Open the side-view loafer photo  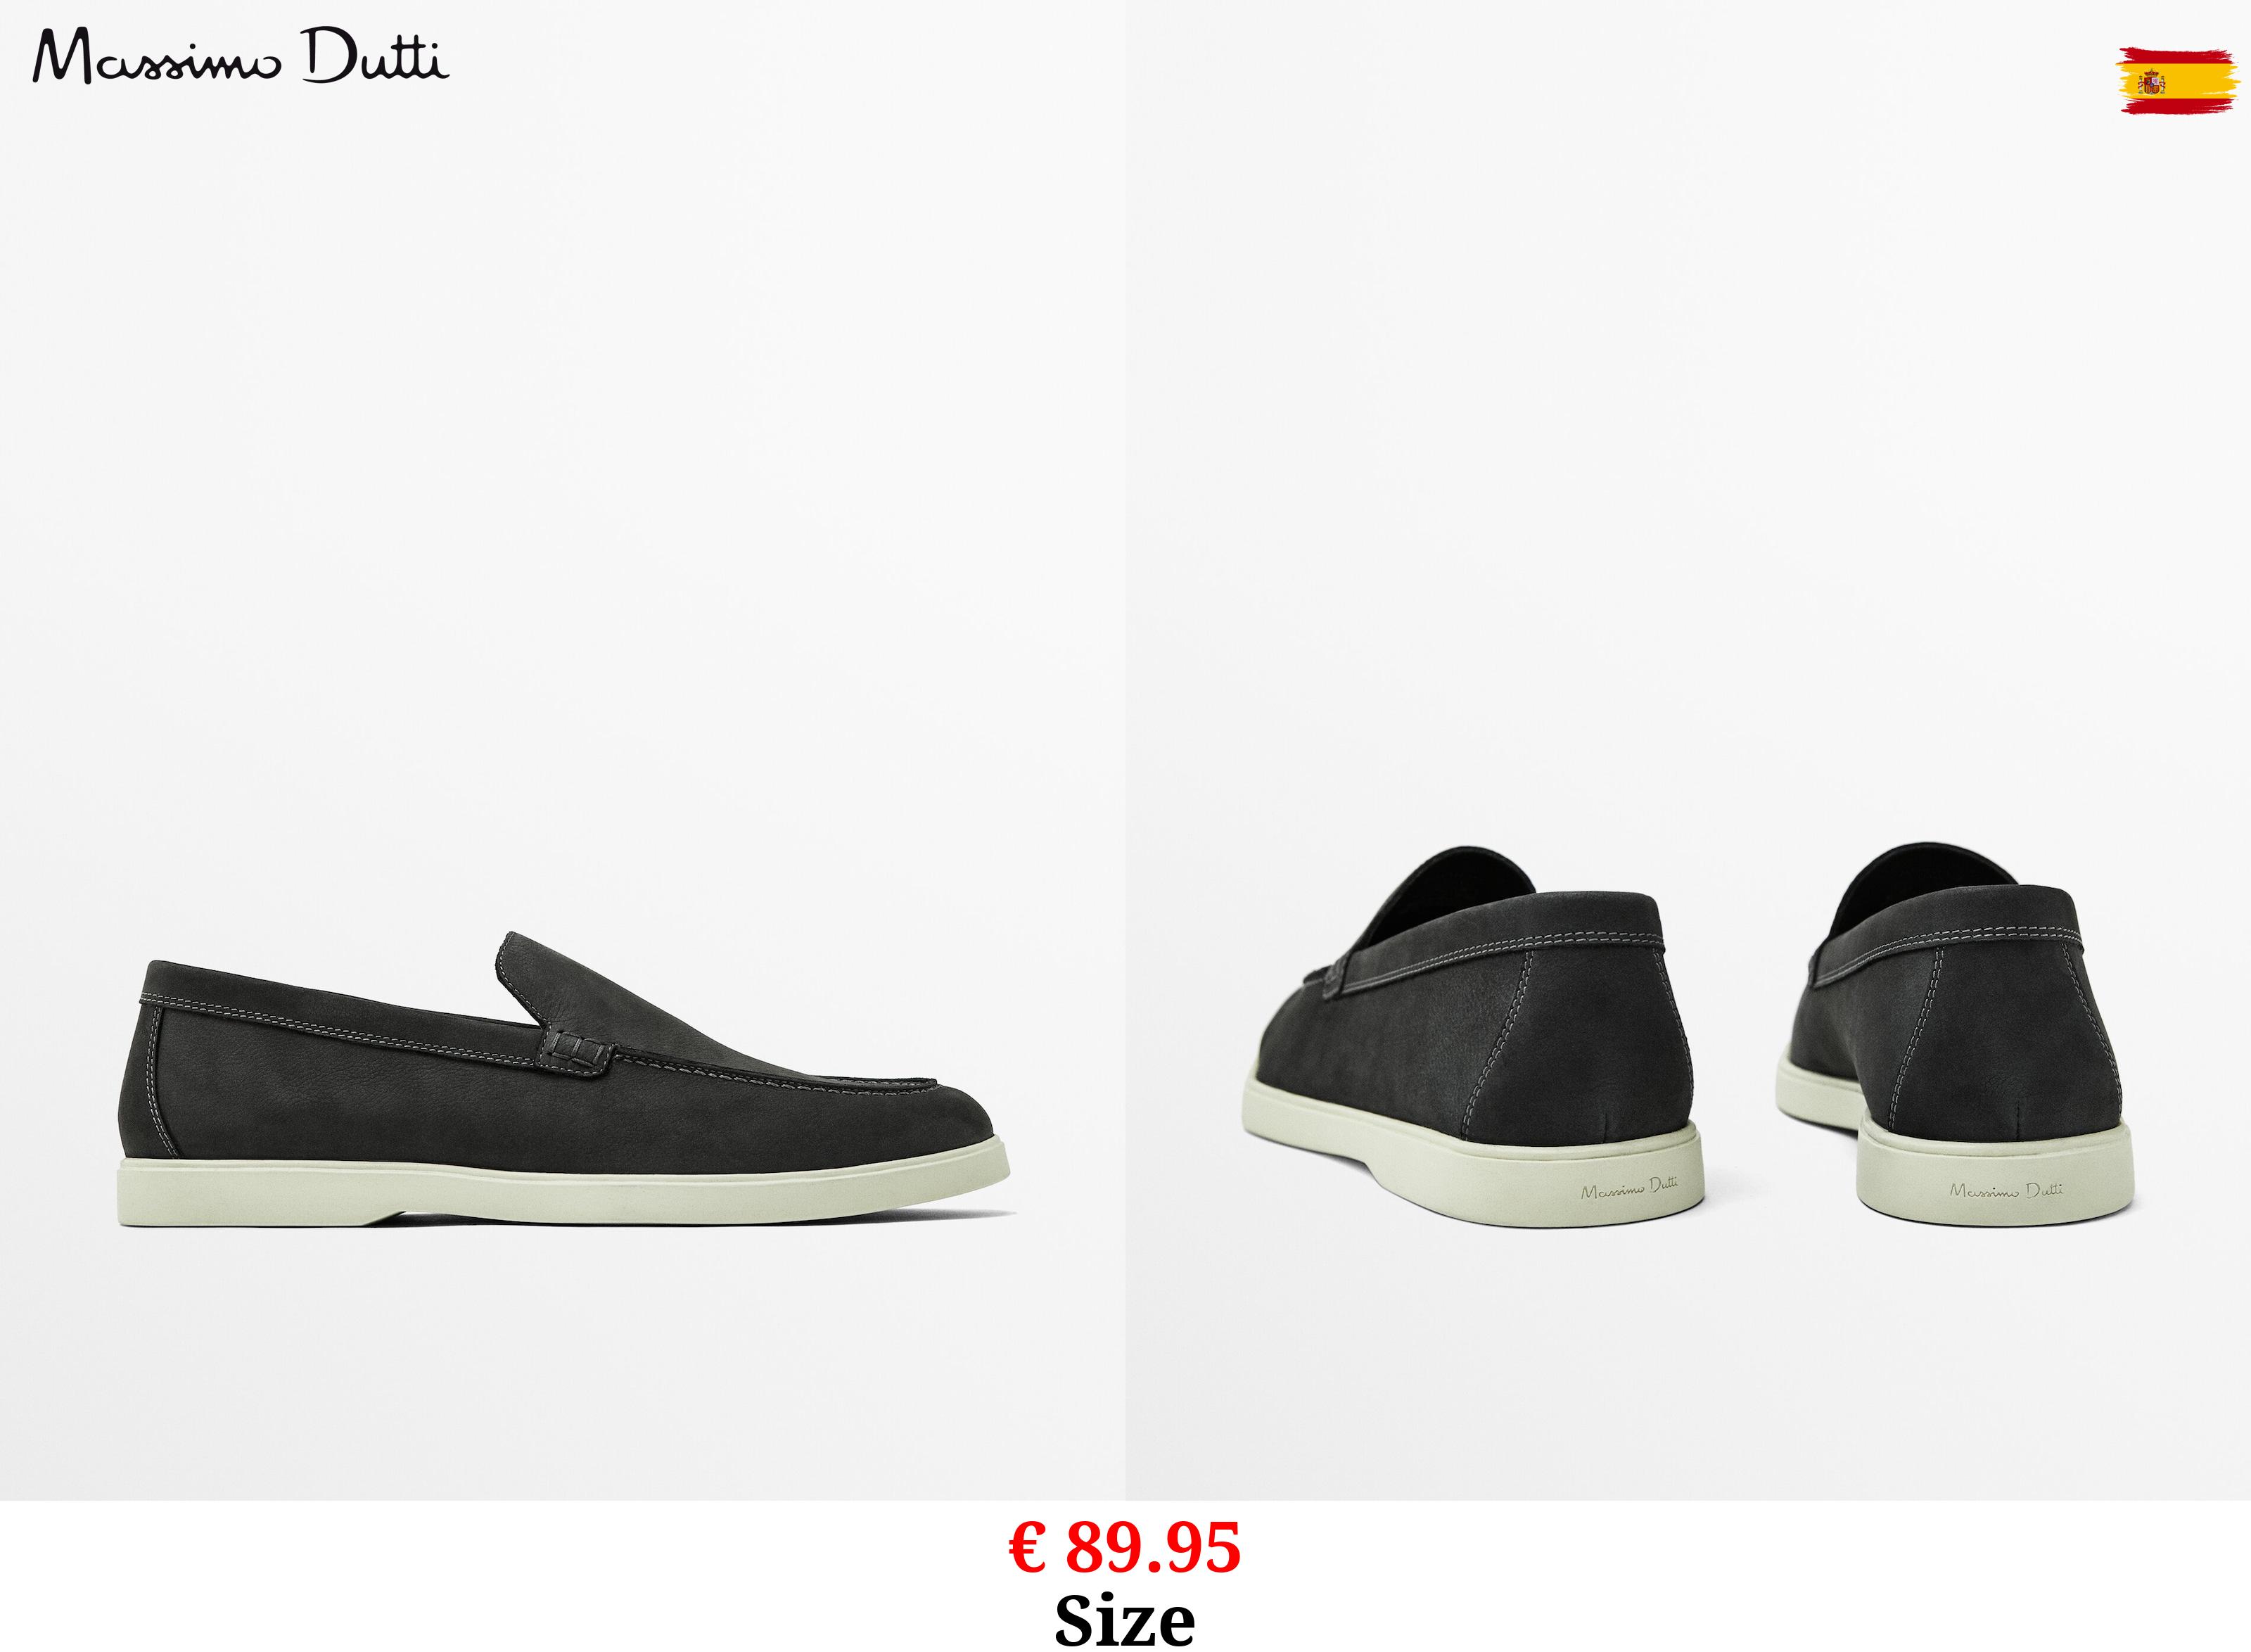pos(563,750)
